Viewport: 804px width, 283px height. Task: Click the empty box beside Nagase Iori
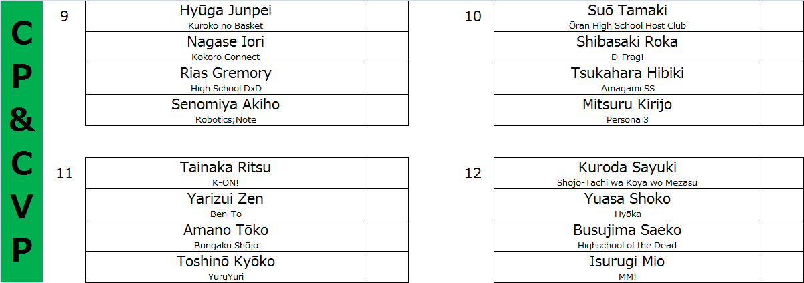[x=387, y=47]
